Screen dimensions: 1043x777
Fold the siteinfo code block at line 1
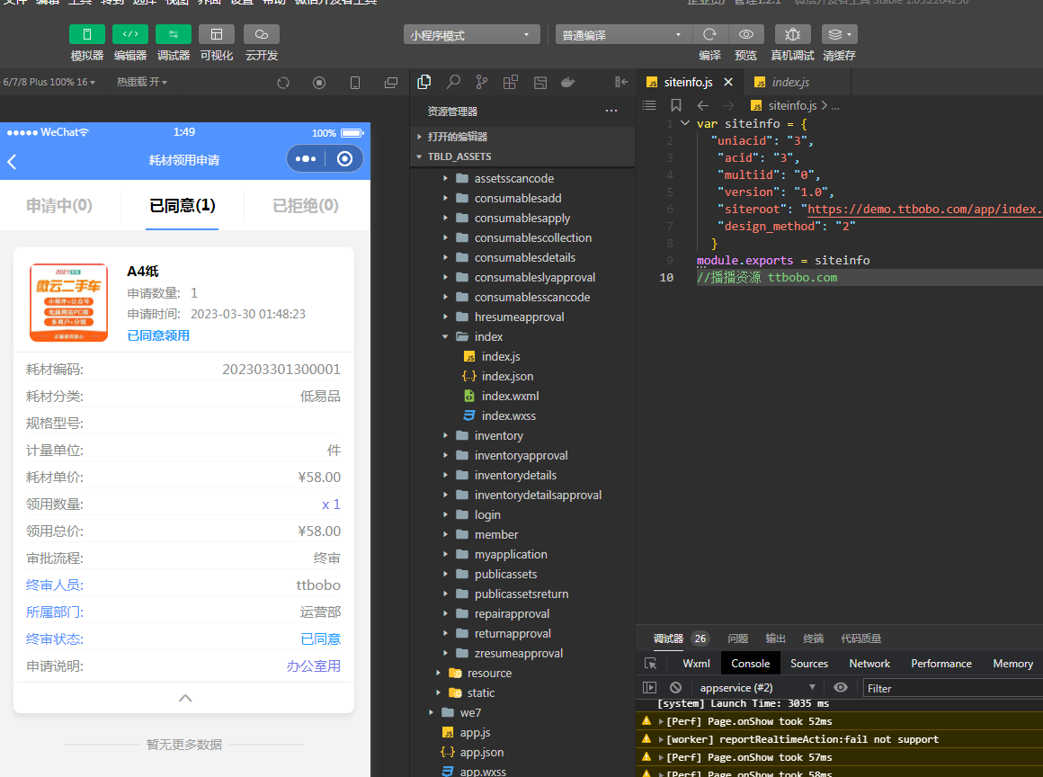click(x=685, y=123)
